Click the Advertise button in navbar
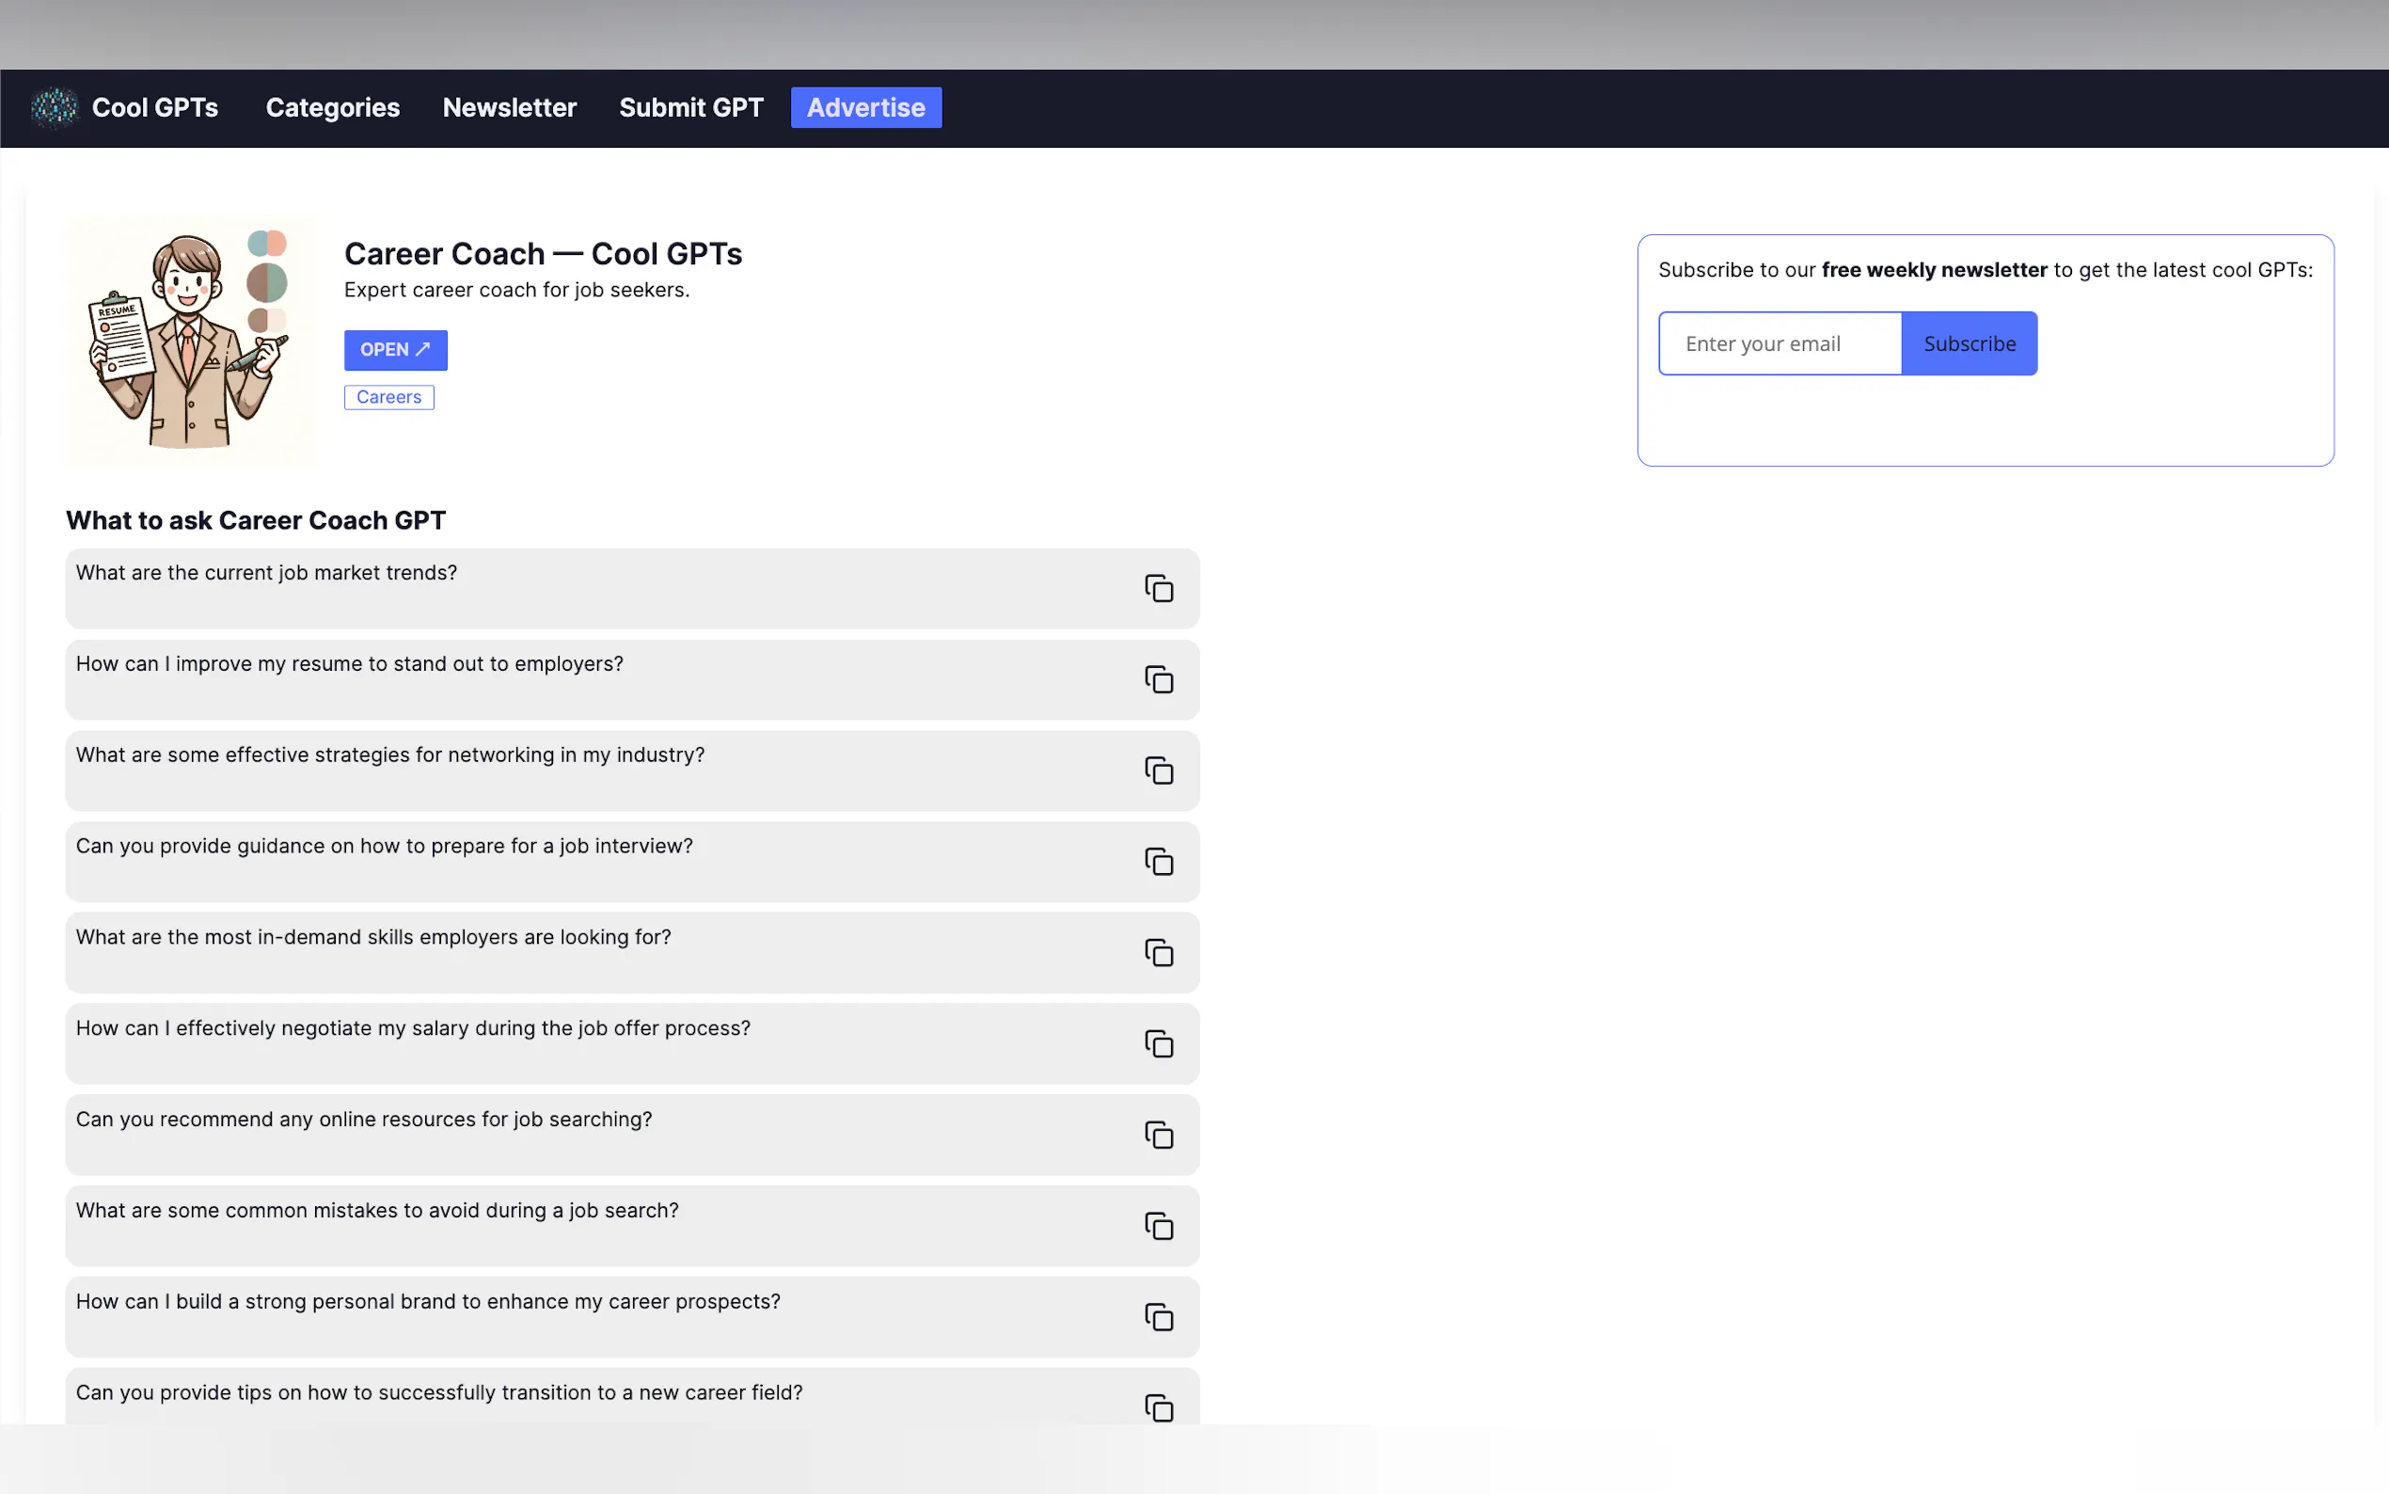Image resolution: width=2389 pixels, height=1494 pixels. 865,107
